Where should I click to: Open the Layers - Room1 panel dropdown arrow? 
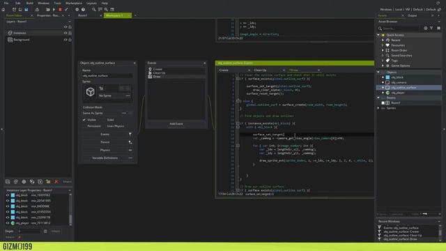point(70,22)
